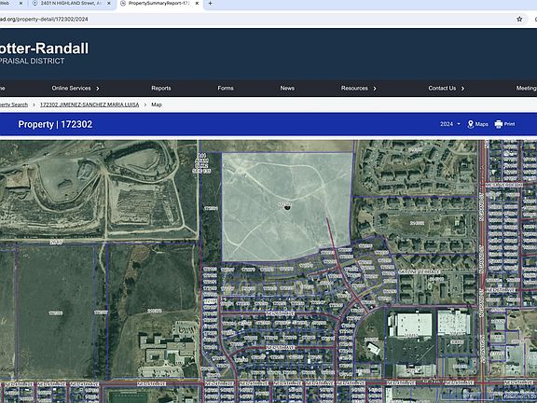This screenshot has width=537, height=403.
Task: Open a new browser tab with plus
Action: 211,4
